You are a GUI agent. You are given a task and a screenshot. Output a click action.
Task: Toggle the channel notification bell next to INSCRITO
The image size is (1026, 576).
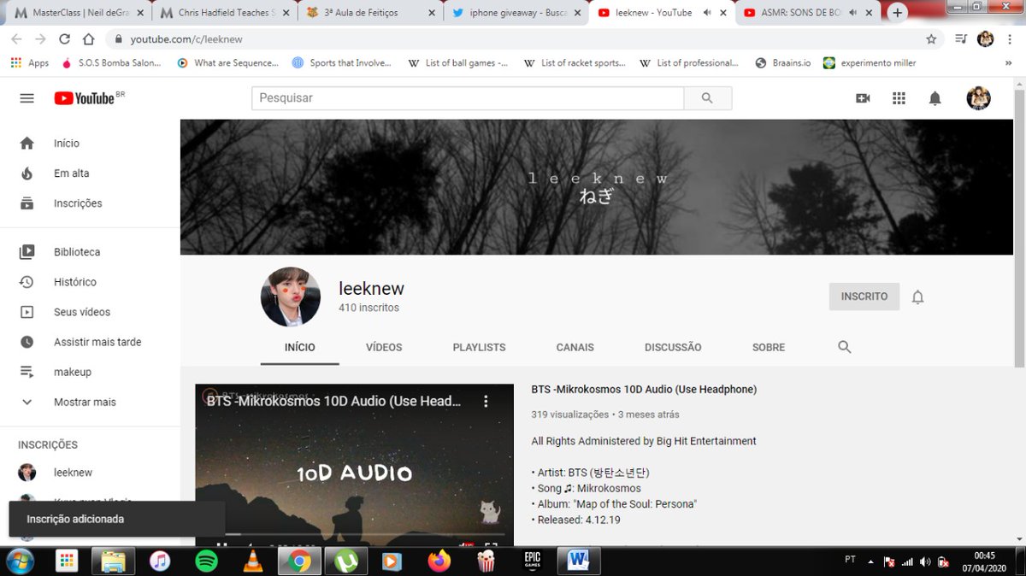coord(917,297)
